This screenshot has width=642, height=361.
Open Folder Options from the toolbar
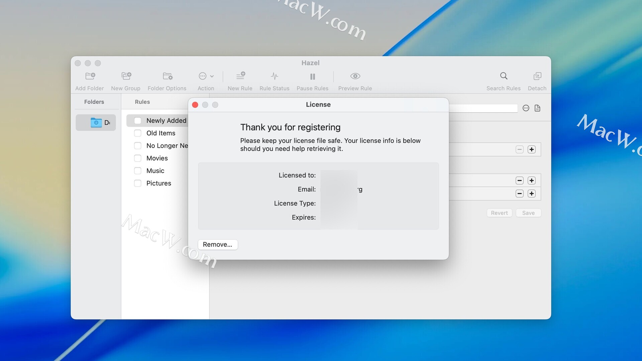(168, 76)
